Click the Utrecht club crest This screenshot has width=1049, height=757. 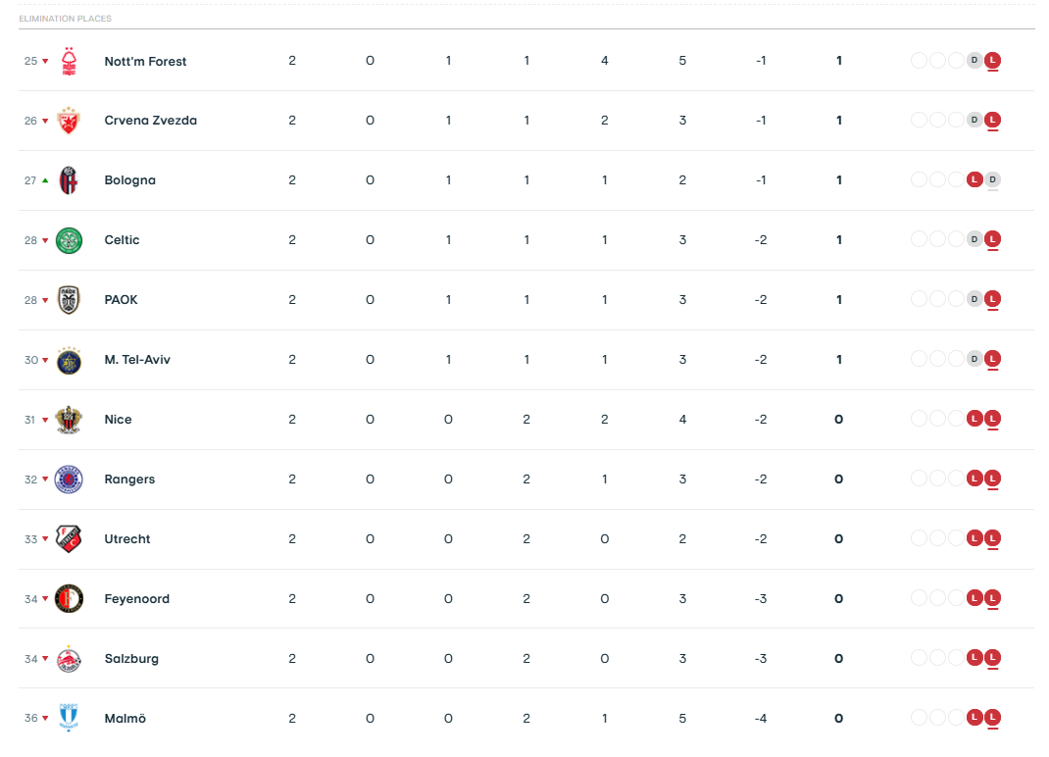69,539
